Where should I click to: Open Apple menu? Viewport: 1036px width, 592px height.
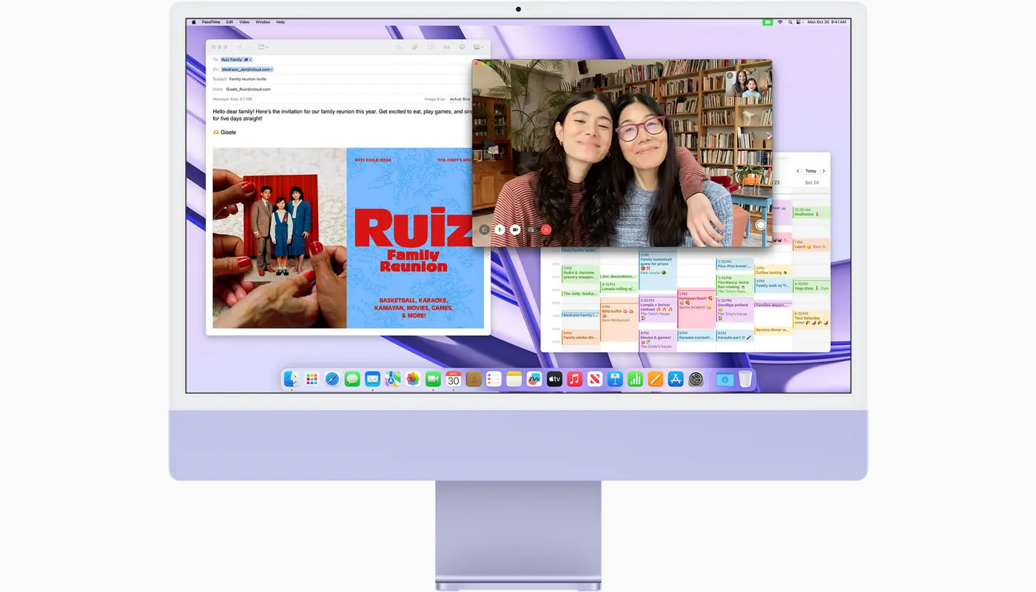195,22
